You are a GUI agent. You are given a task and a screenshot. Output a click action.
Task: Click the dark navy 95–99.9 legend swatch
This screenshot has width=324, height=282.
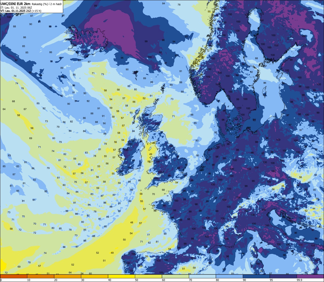pyautogui.click(x=283, y=276)
